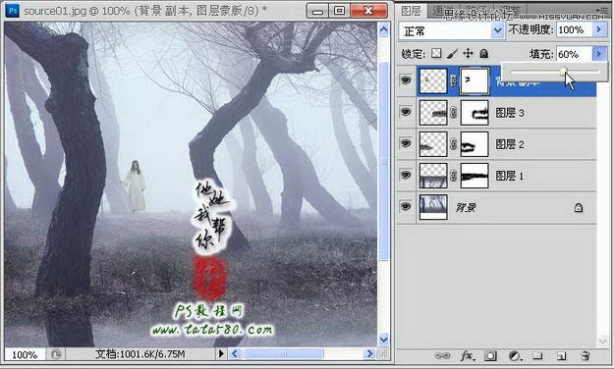The image size is (614, 369).
Task: Create a new layer group folder
Action: (537, 355)
